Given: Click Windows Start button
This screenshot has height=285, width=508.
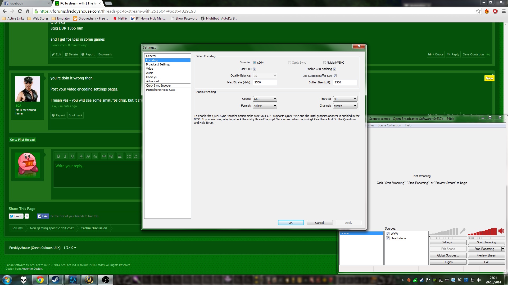Looking at the screenshot, I should pos(7,280).
